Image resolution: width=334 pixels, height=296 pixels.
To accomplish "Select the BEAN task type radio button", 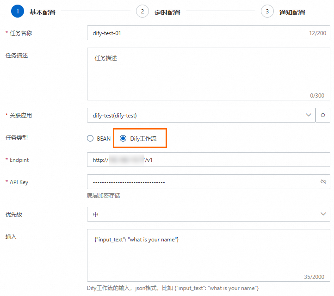I will click(x=90, y=138).
